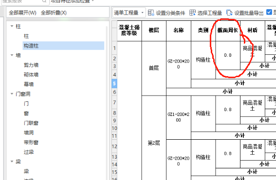Click the 0.8 cell in row 1
Viewport: 276px width, 180px height.
click(x=228, y=55)
